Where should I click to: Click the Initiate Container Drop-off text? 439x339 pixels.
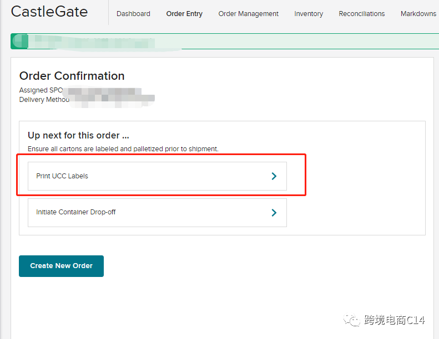point(76,212)
